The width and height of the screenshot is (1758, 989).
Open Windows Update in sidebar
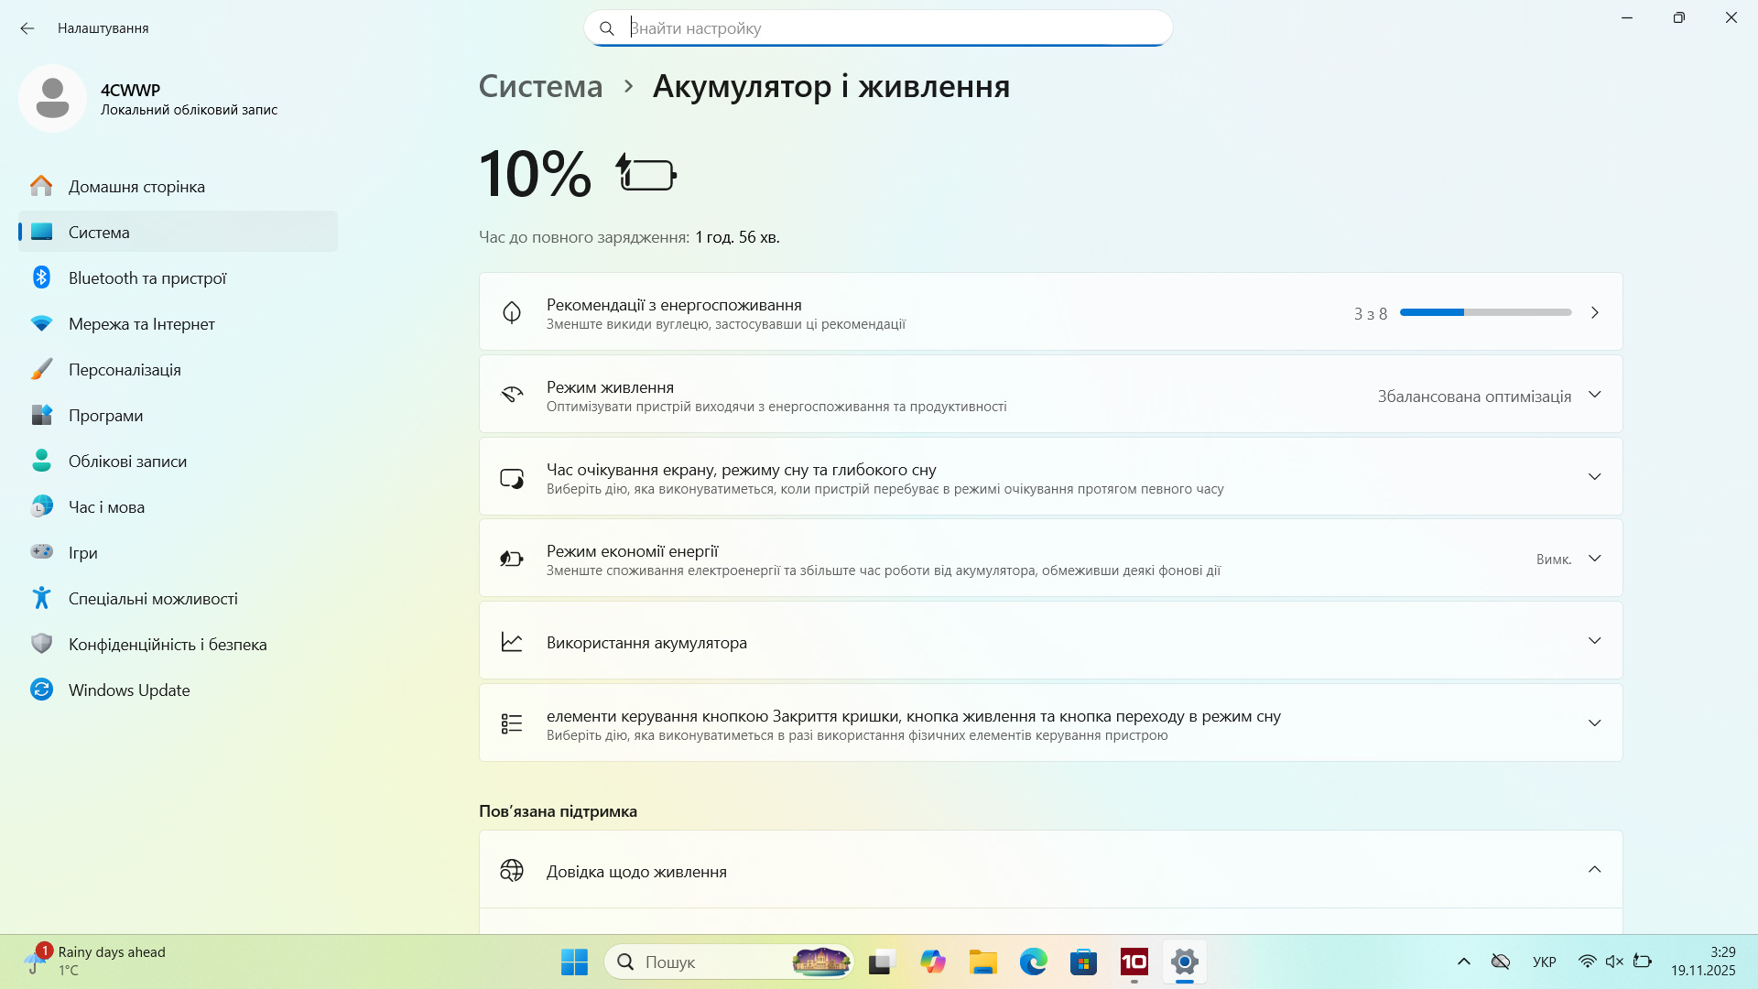pos(179,690)
